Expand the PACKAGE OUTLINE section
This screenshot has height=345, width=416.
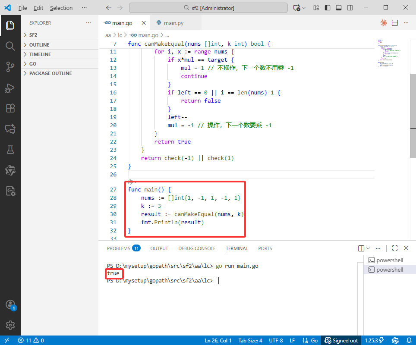pyautogui.click(x=60, y=73)
